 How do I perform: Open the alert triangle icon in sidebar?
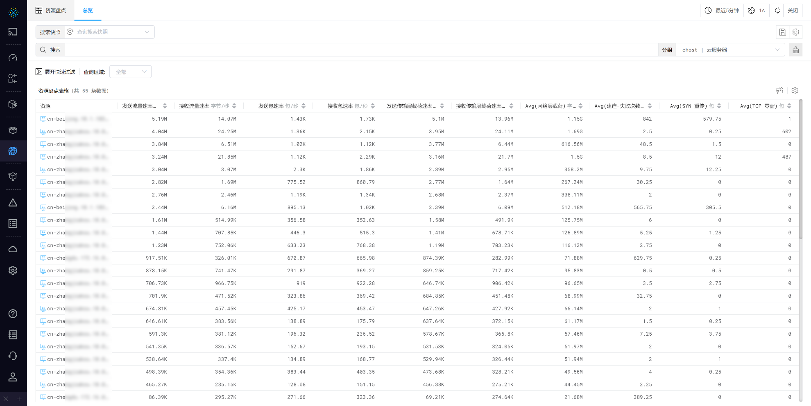click(13, 203)
